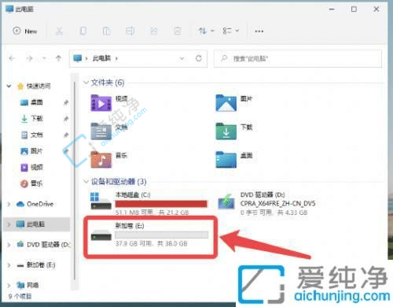393x307 pixels.
Task: Expand the 网络 sidebar node
Action: 9,285
